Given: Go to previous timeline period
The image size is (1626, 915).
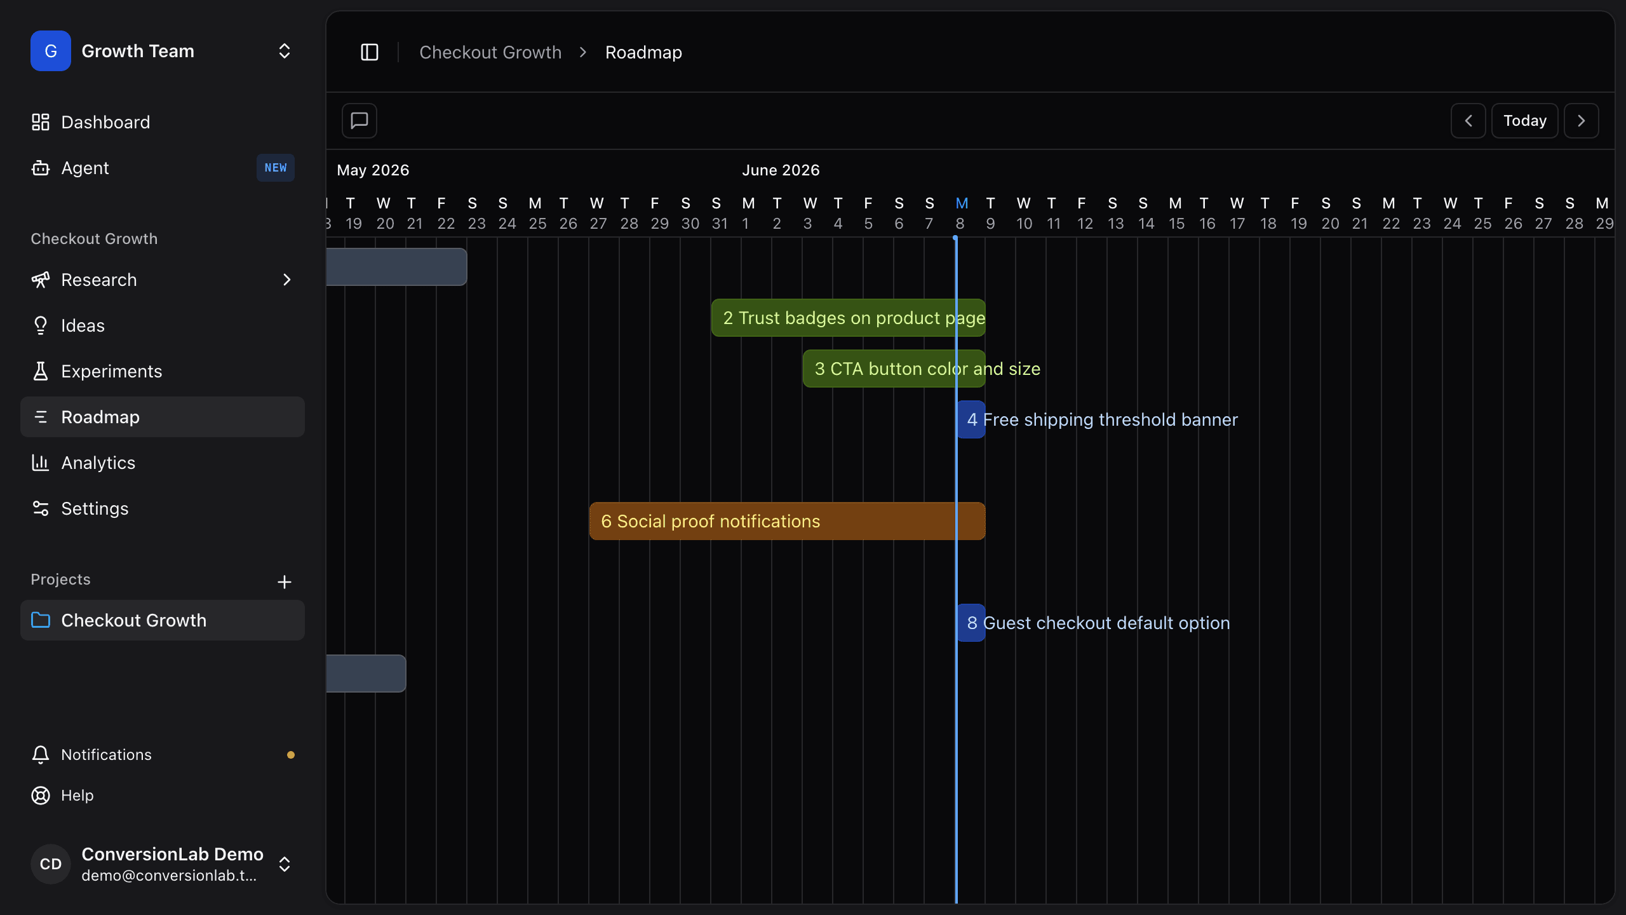Looking at the screenshot, I should 1468,121.
